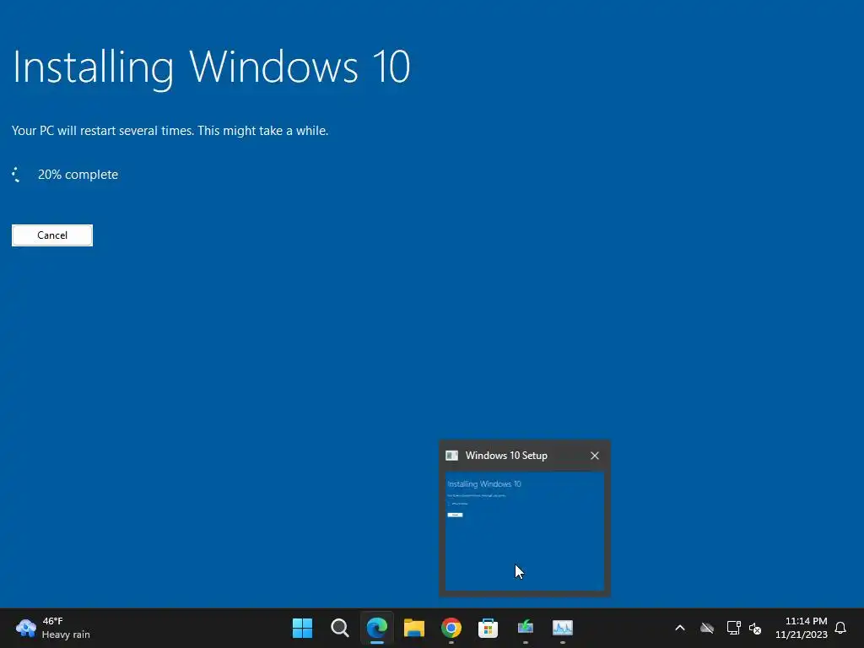Viewport: 864px width, 648px height.
Task: Click the date 11/21/2023 in the taskbar
Action: pyautogui.click(x=802, y=634)
